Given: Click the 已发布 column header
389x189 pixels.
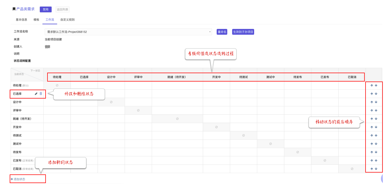Looking at the screenshot, I should [x=325, y=77].
